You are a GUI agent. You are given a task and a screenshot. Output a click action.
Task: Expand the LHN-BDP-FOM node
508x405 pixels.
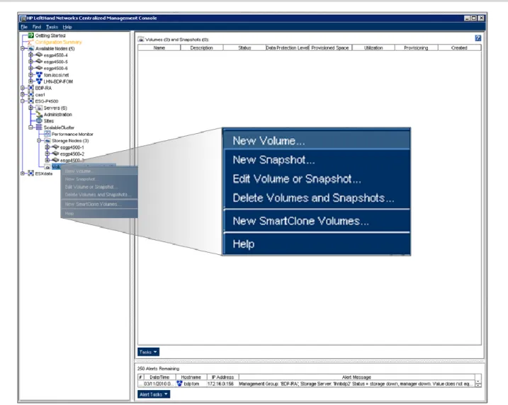(x=30, y=81)
